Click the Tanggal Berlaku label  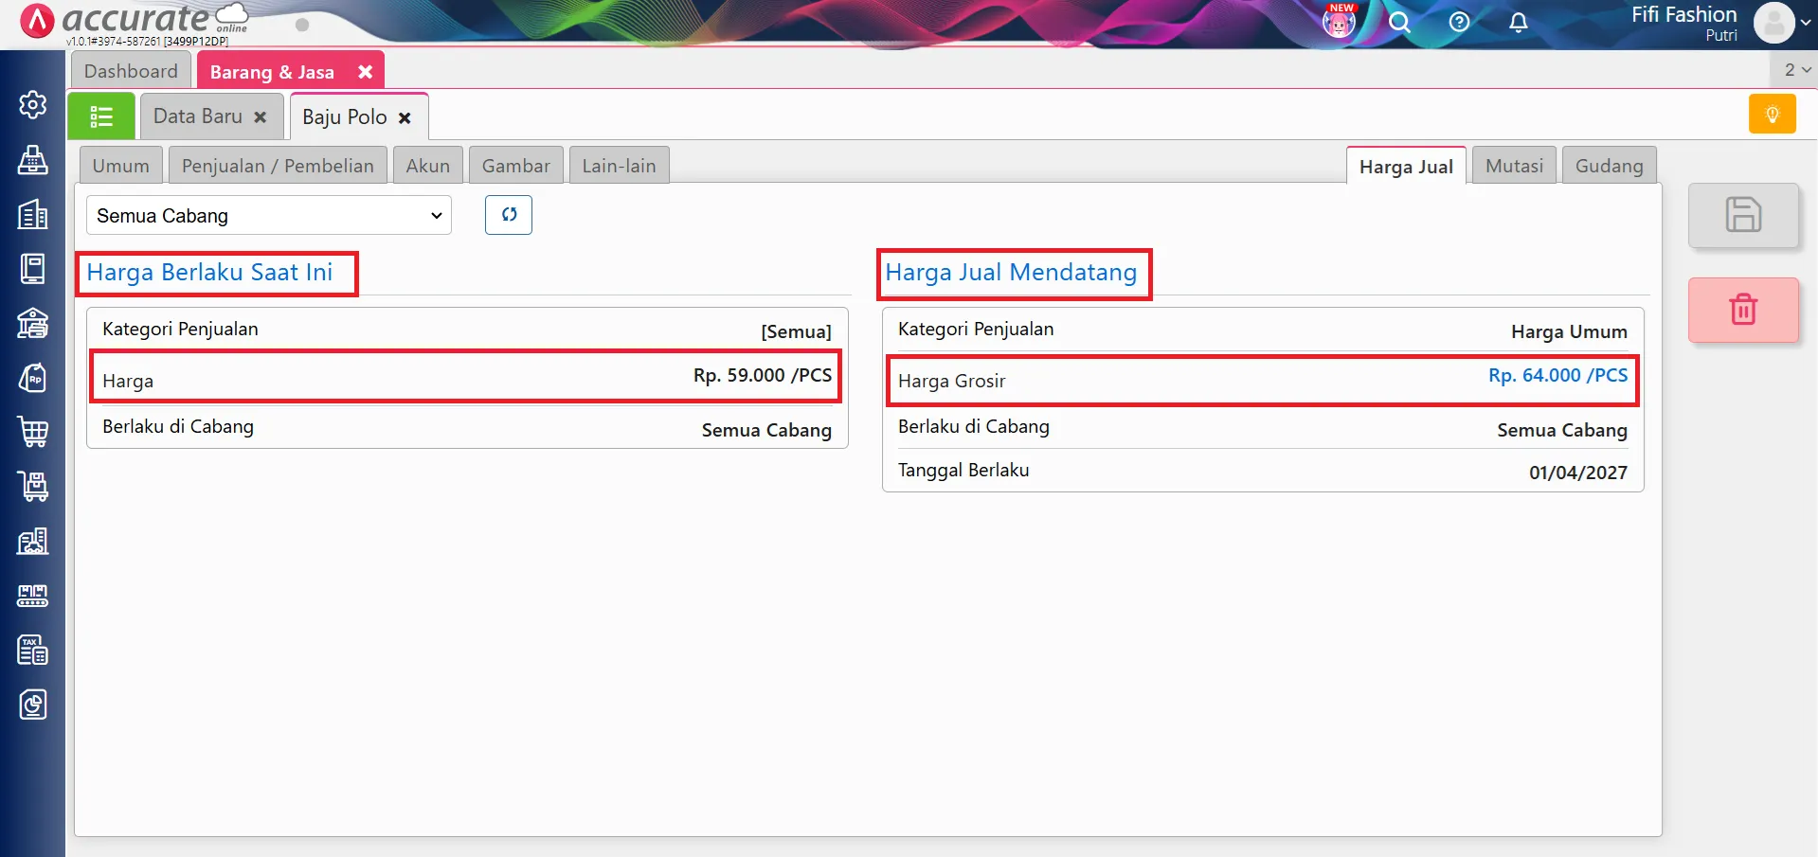tap(963, 470)
